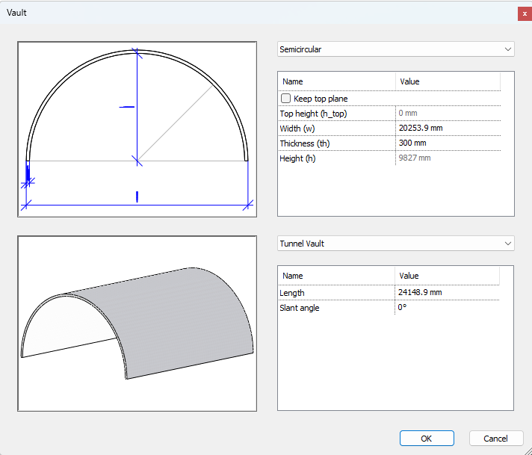
Task: Click the Height (h) value cell
Action: point(447,158)
